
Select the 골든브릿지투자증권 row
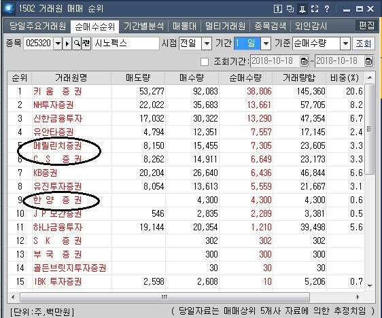(x=186, y=268)
